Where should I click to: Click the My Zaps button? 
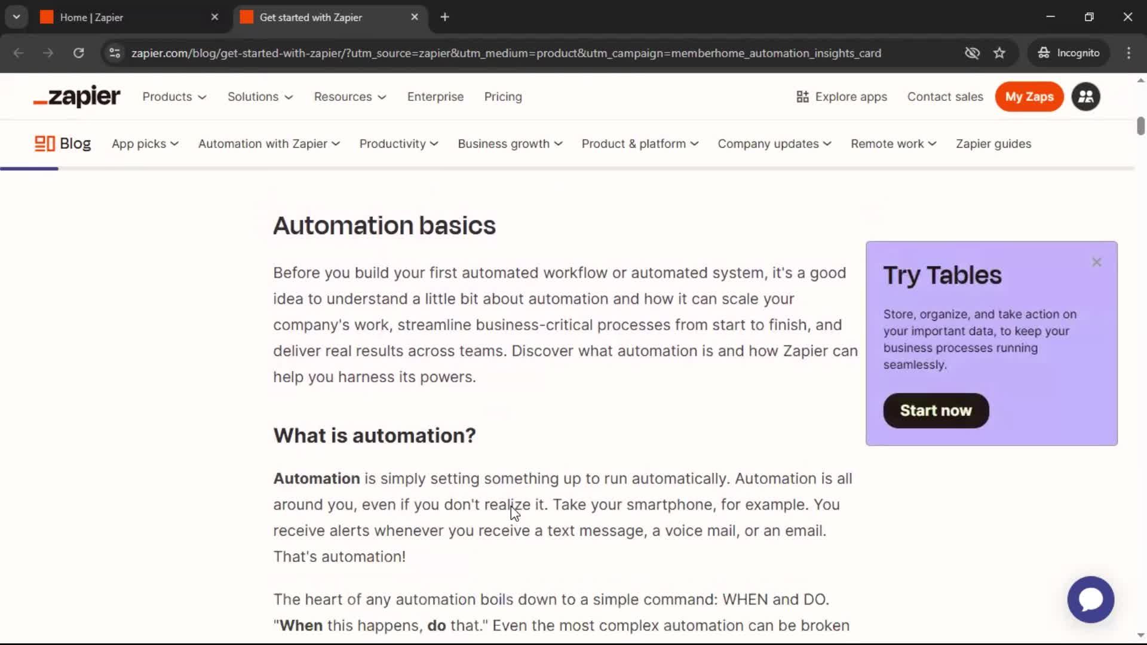tap(1029, 97)
